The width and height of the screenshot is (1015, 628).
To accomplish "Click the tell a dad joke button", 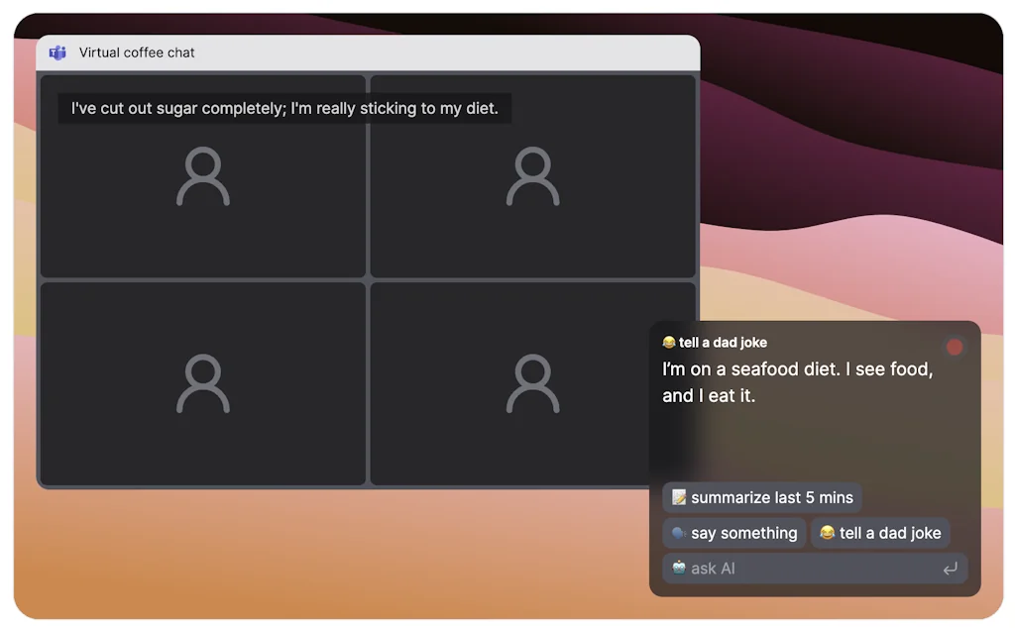I will (x=880, y=533).
